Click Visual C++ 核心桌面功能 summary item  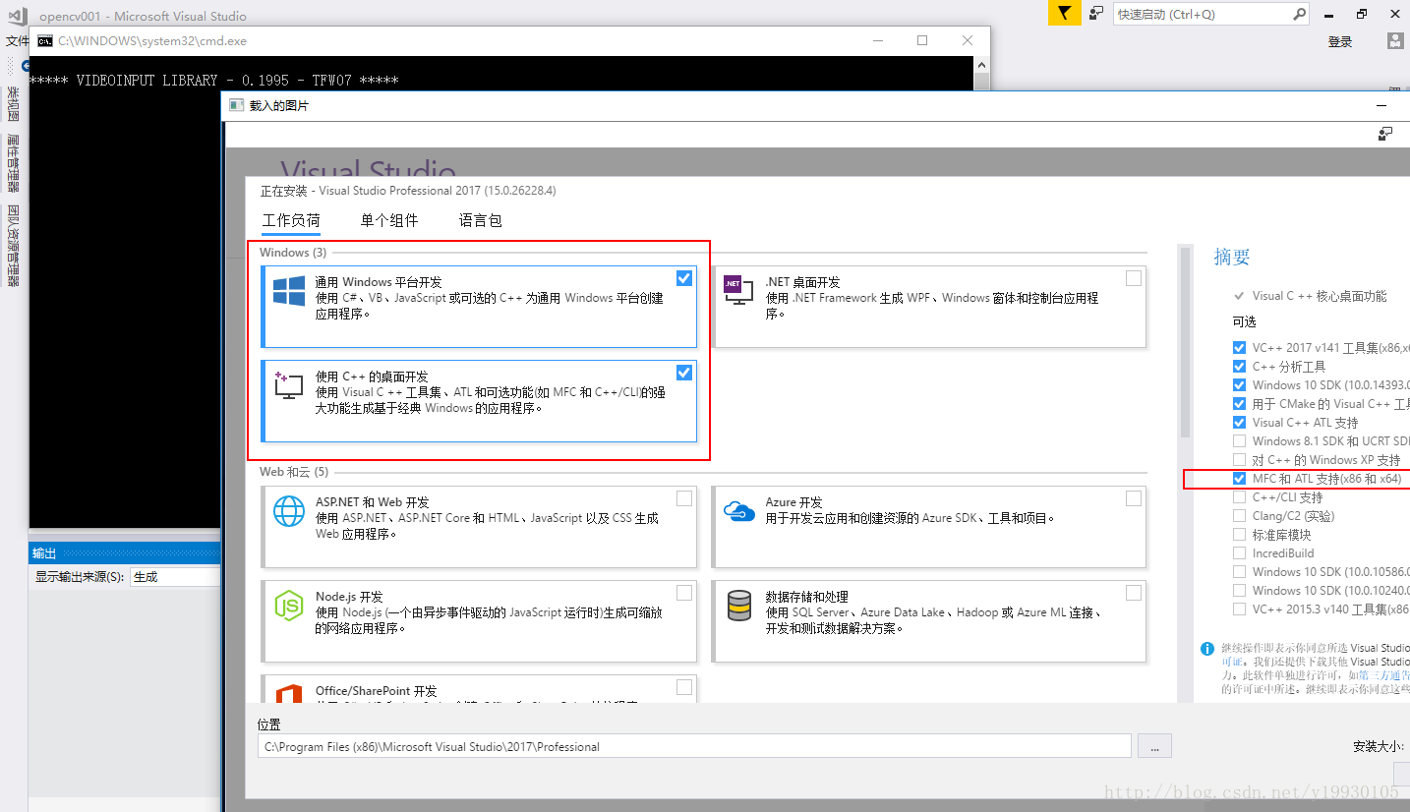click(1320, 295)
